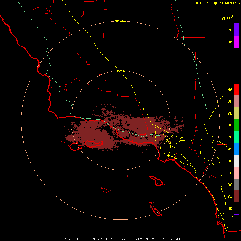The height and width of the screenshot is (241, 241).
Task: Click the RA legend label
Action: [x=230, y=137]
